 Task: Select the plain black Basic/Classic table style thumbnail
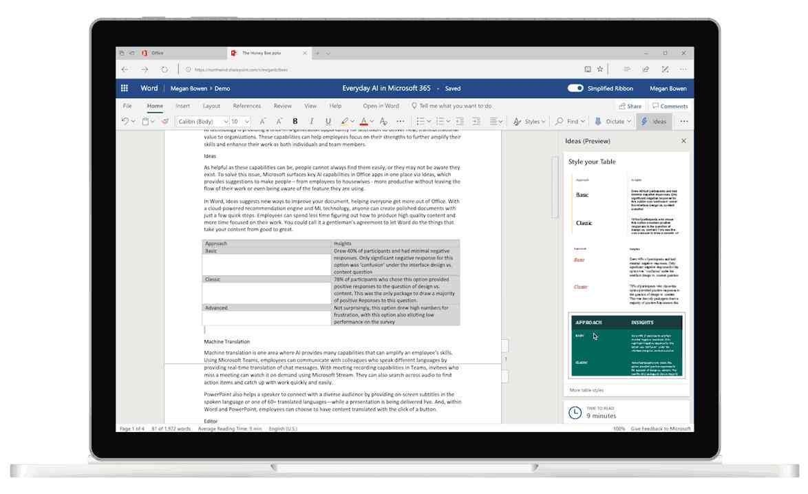[626, 206]
